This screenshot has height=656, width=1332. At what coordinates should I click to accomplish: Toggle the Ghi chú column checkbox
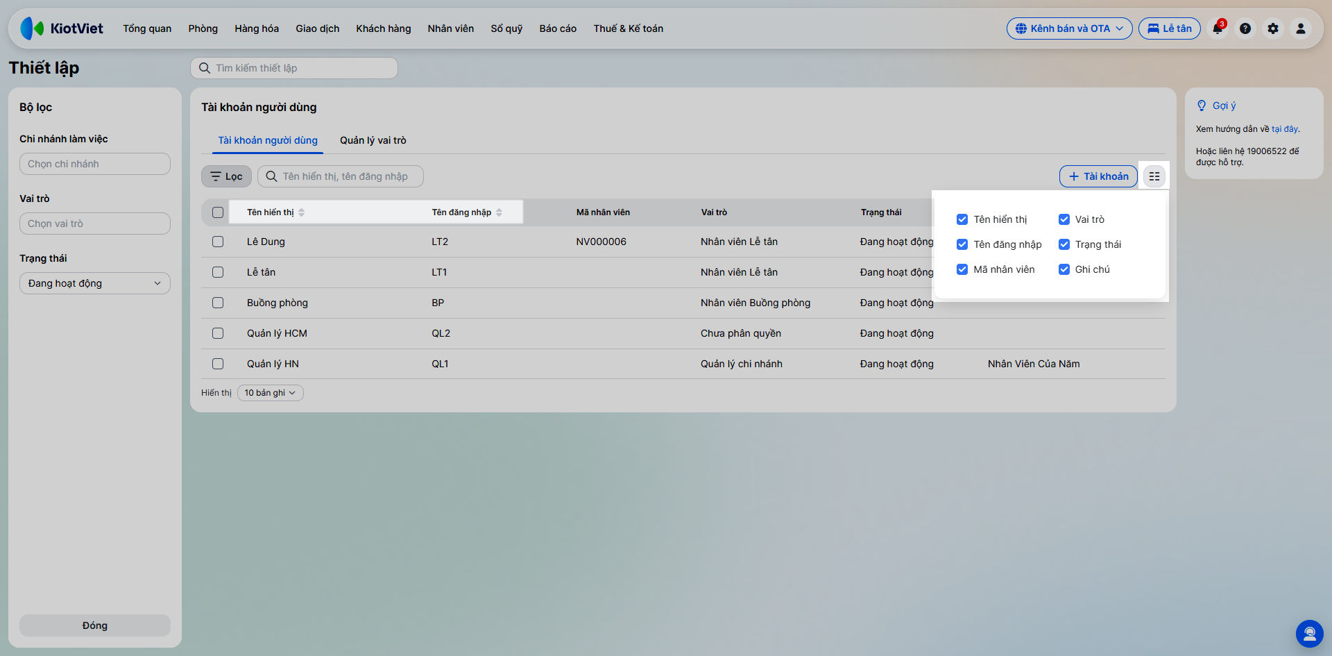[x=1064, y=269]
